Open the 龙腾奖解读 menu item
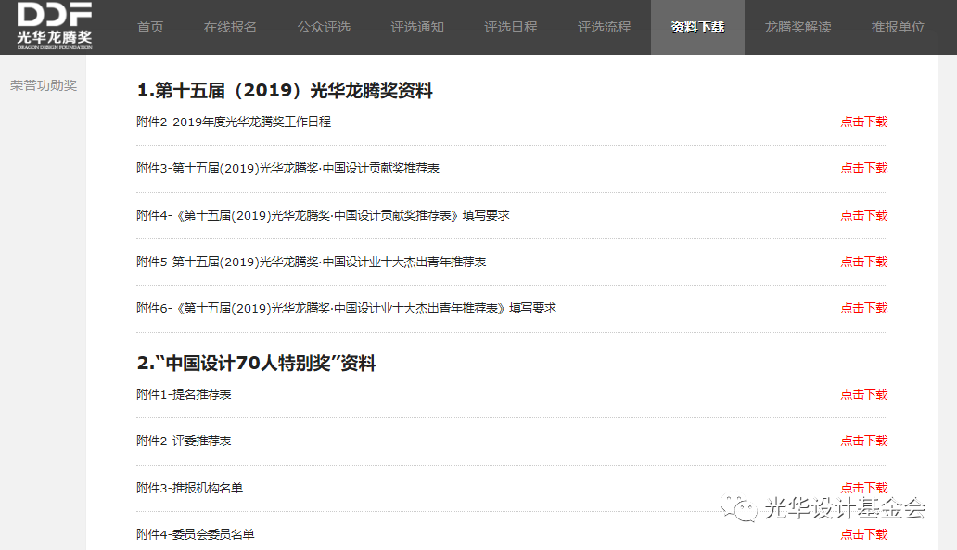957x550 pixels. tap(797, 27)
